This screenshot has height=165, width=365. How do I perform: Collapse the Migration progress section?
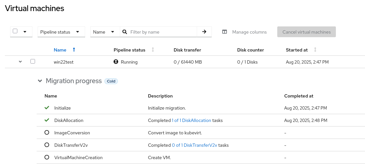click(x=40, y=81)
